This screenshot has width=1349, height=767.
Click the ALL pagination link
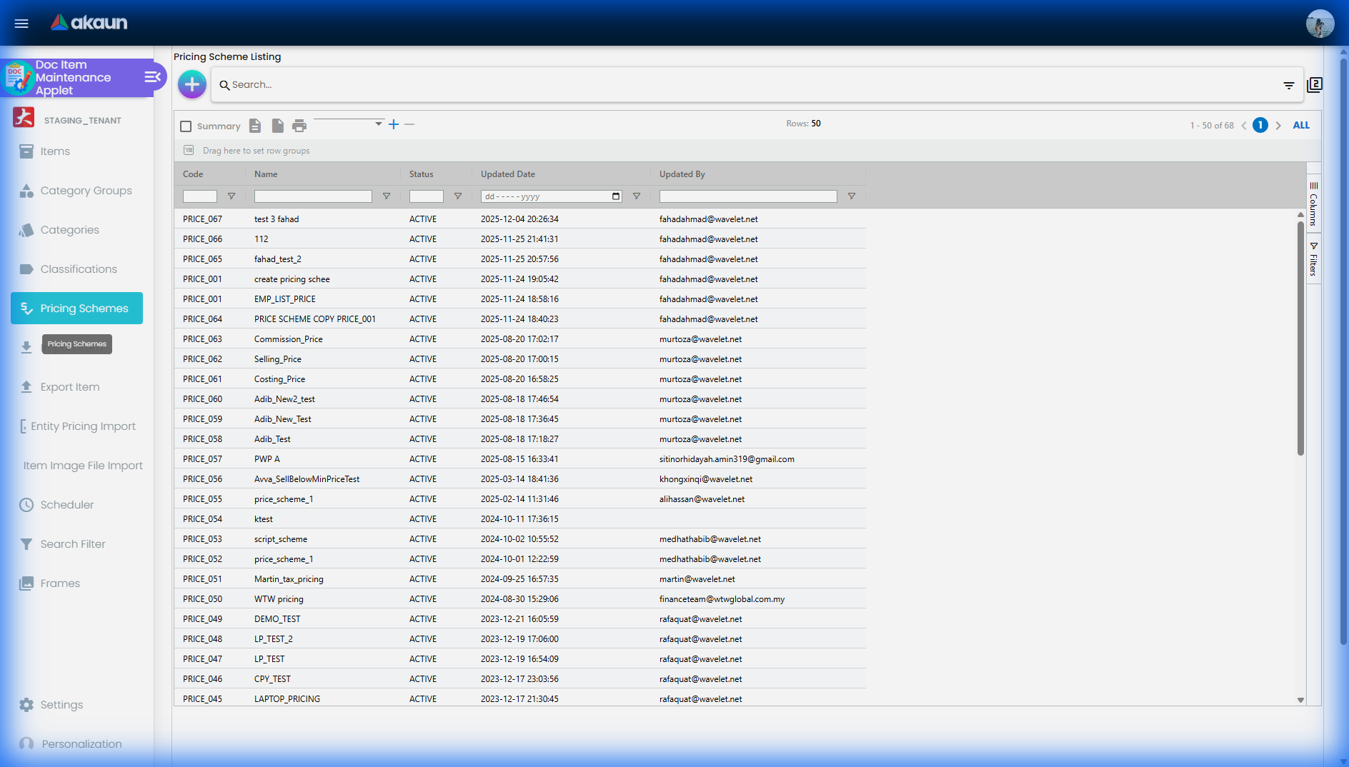point(1301,125)
